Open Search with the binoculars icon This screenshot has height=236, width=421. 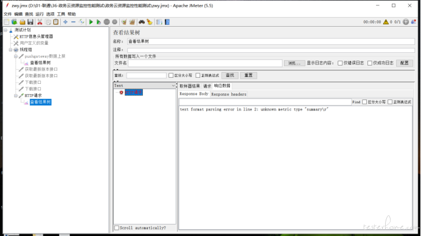(x=142, y=22)
